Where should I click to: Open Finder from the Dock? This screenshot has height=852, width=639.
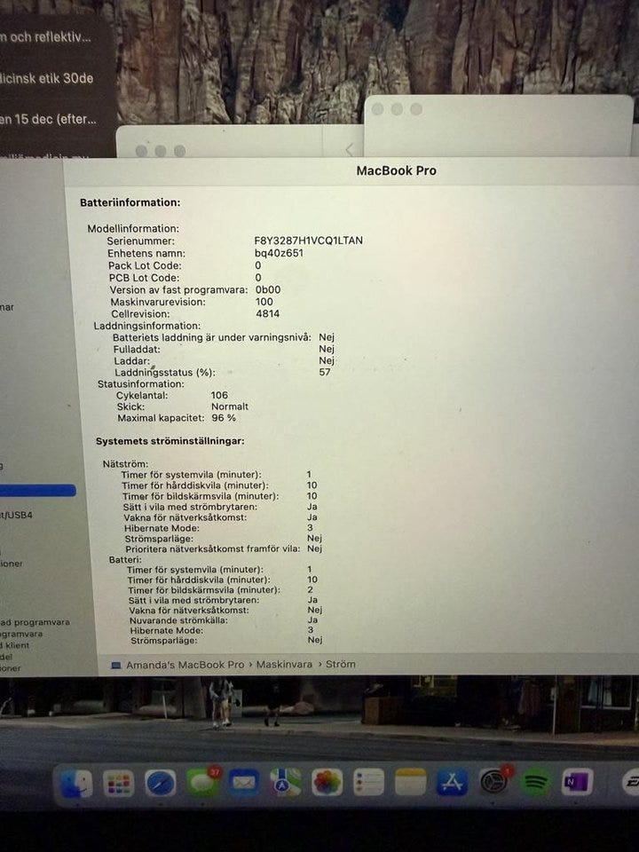[x=76, y=784]
